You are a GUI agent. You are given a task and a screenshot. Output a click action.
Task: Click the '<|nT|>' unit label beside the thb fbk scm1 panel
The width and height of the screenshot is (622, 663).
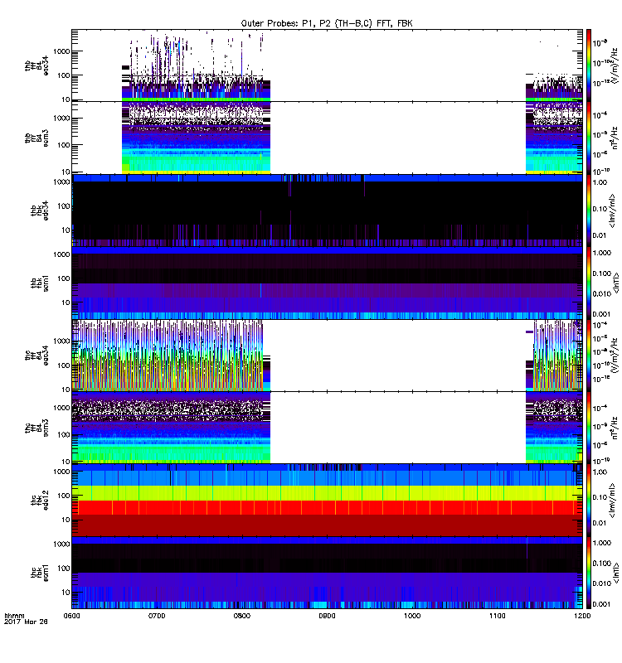point(616,283)
